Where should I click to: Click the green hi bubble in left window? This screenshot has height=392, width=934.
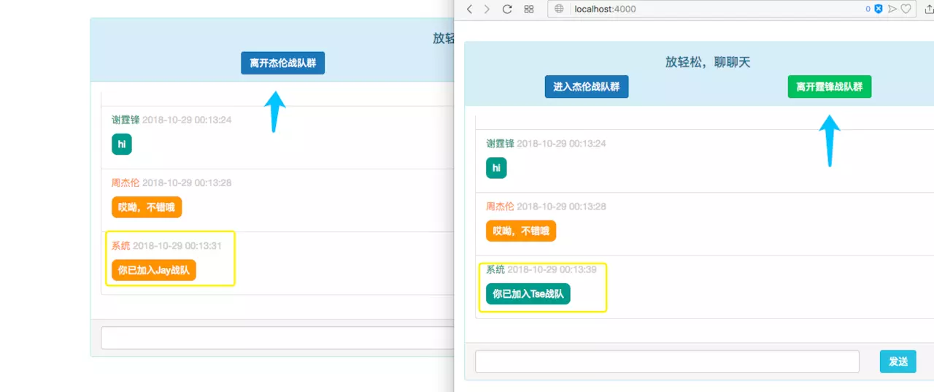[122, 144]
